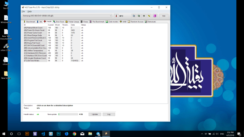Select the Airflow Temperature row

click(x=54, y=51)
